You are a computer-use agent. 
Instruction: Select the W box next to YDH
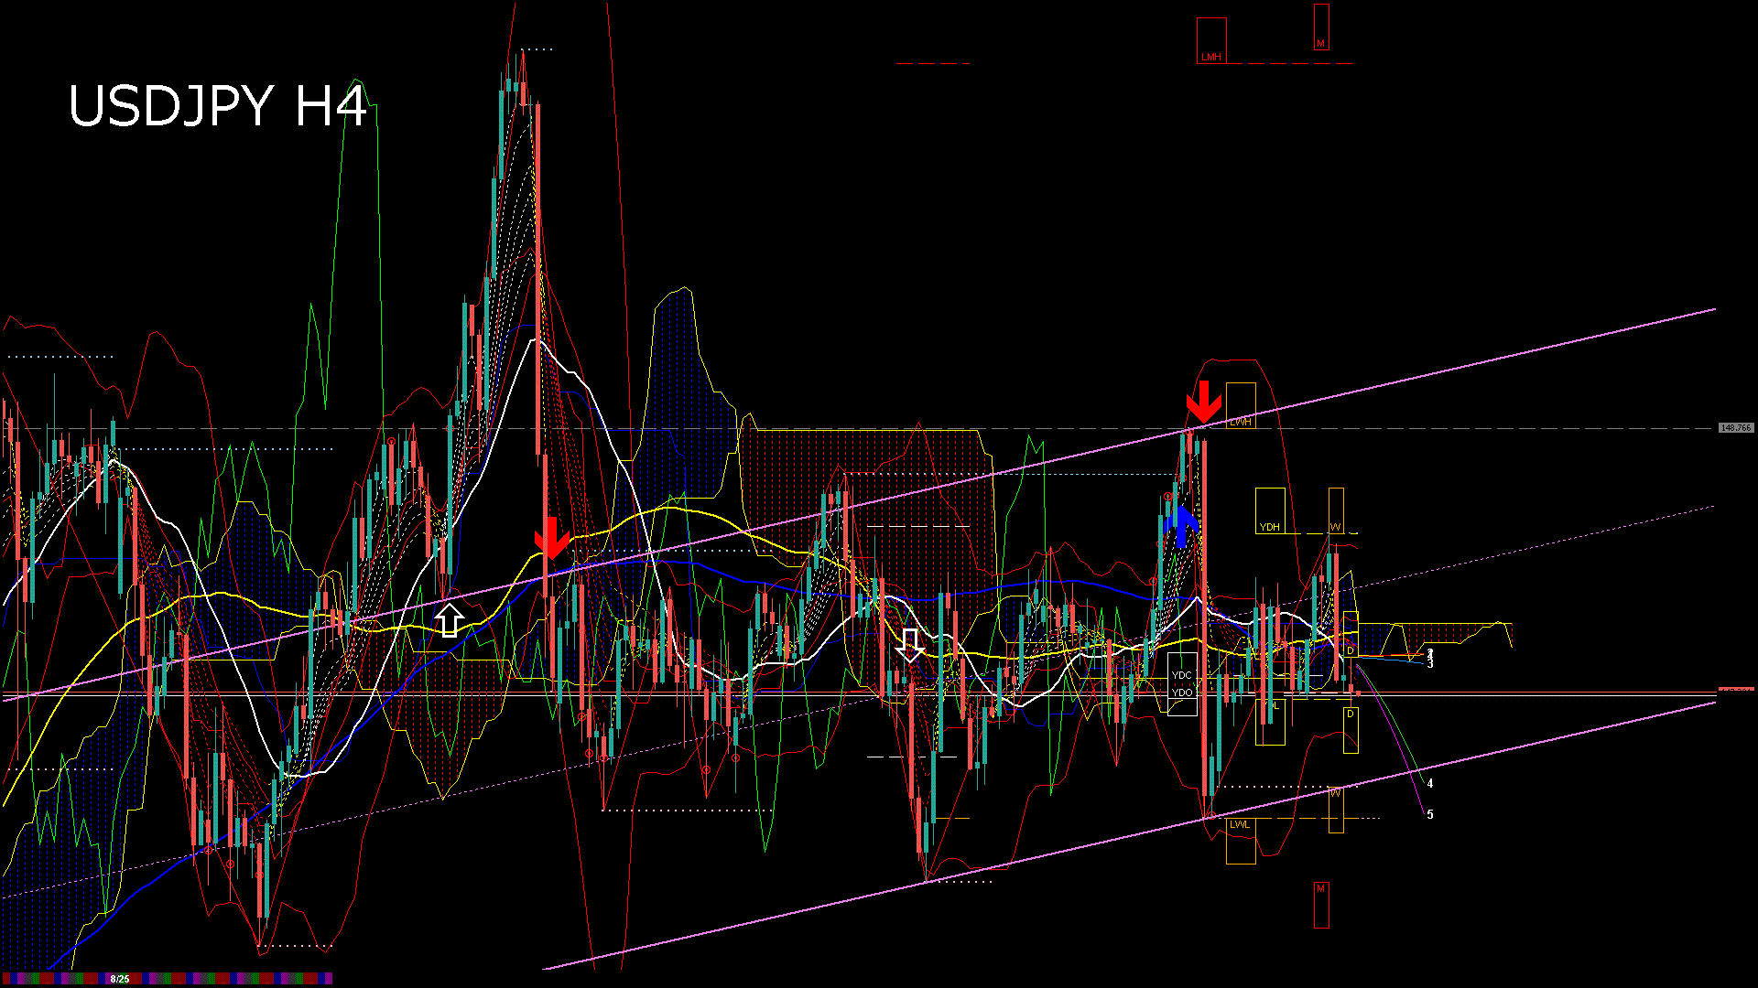pos(1336,510)
